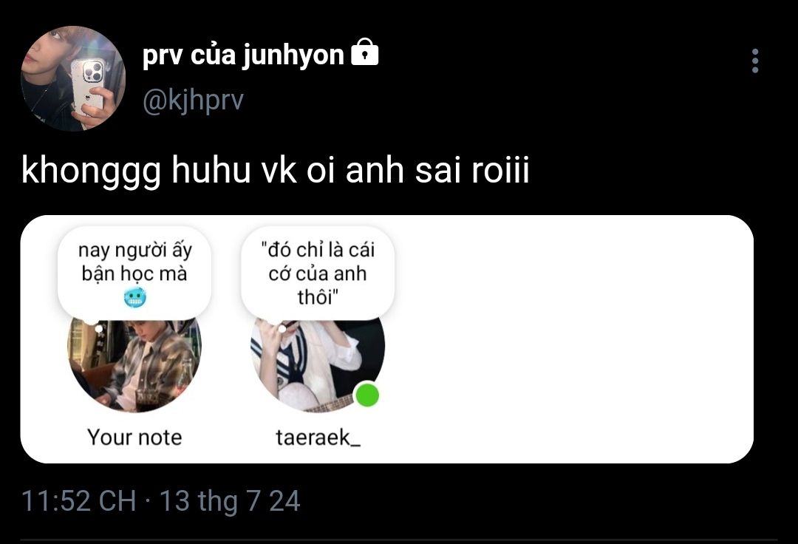Tap taeraek_'s circular profile picture

[316, 366]
